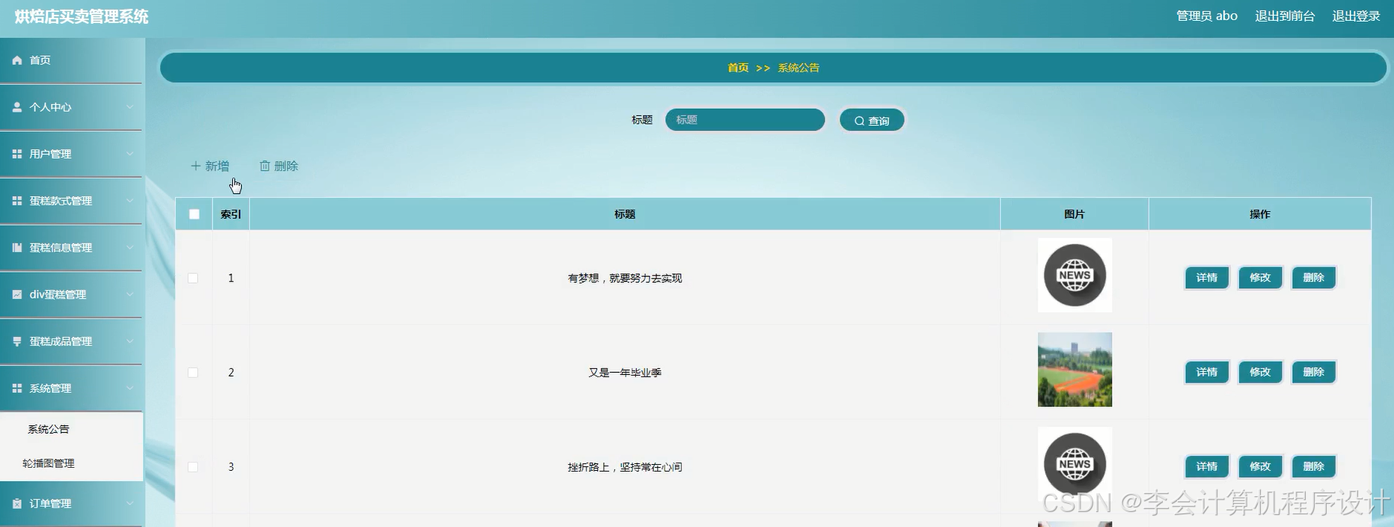Click 删除 for 有梦想，就要努力去实现
Image resolution: width=1394 pixels, height=527 pixels.
click(1314, 278)
